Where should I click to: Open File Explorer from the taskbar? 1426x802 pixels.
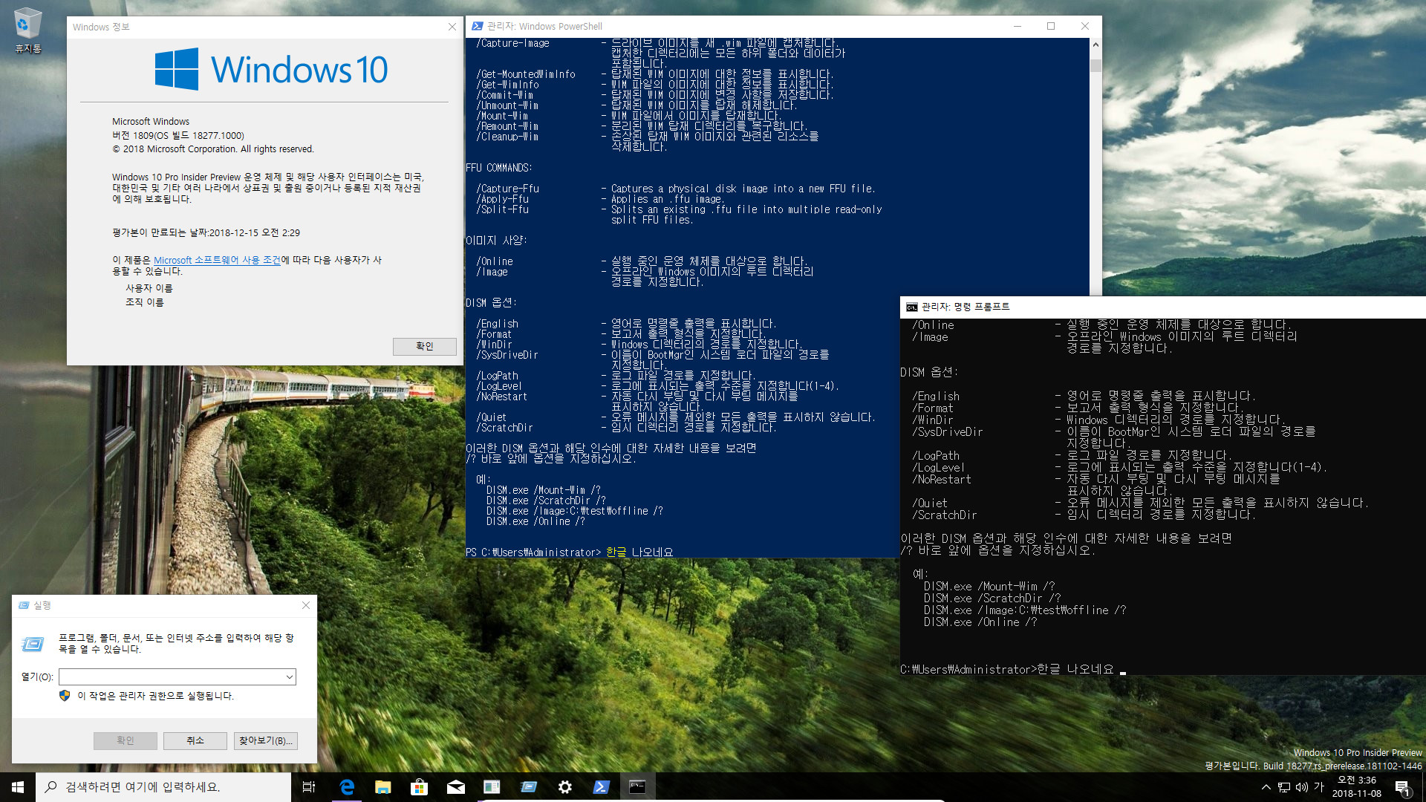[383, 787]
